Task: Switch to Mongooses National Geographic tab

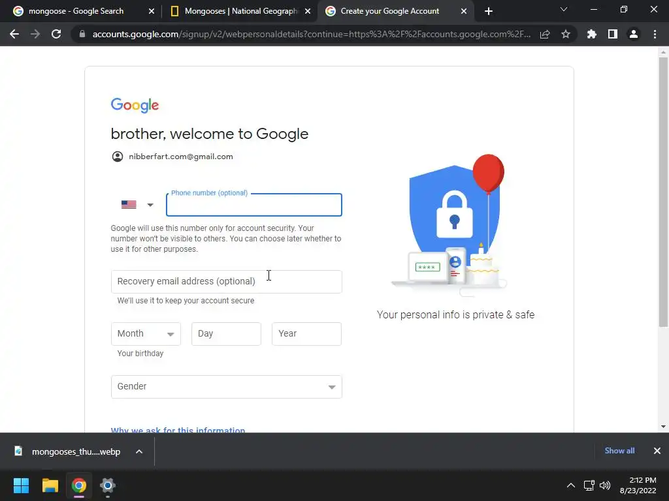Action: [241, 11]
